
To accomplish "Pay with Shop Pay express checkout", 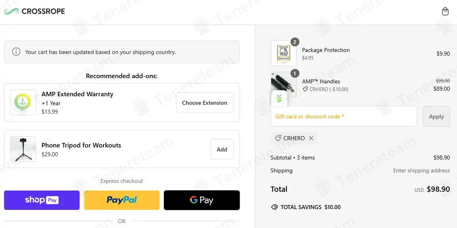I will click(42, 200).
